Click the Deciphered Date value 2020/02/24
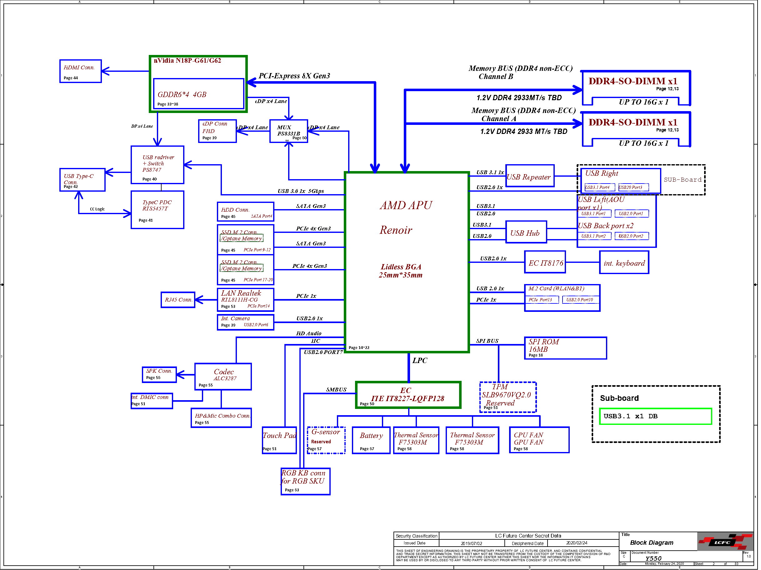This screenshot has width=761, height=570. 577,543
